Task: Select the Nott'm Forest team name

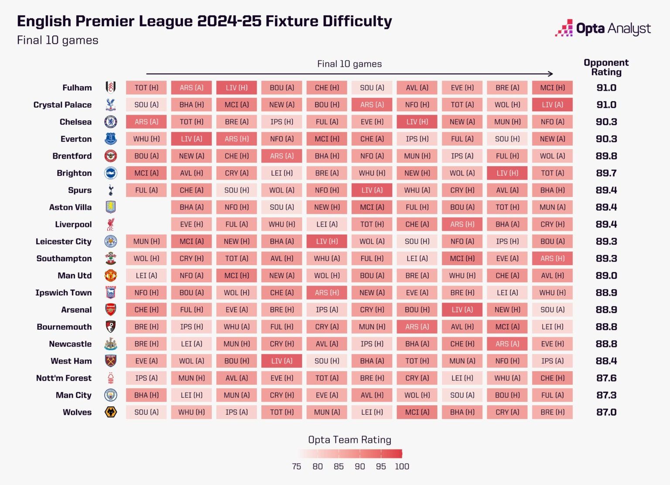Action: click(x=64, y=378)
